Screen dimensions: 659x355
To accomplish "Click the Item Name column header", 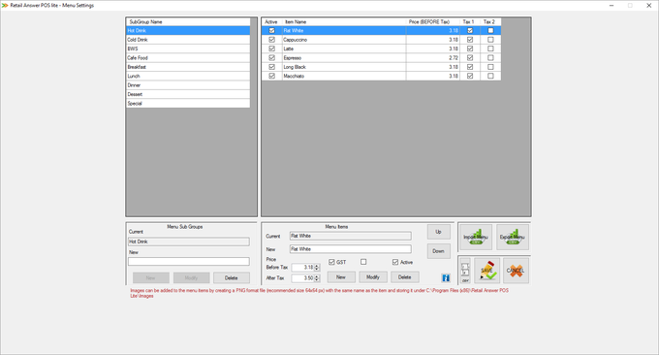I will click(x=344, y=22).
